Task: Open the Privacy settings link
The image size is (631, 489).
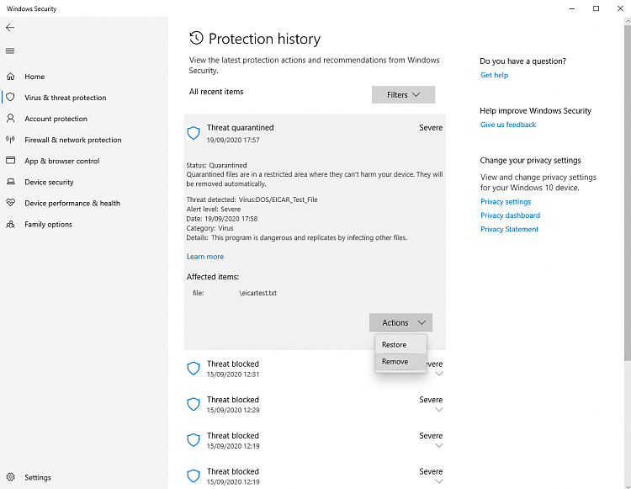Action: tap(506, 202)
